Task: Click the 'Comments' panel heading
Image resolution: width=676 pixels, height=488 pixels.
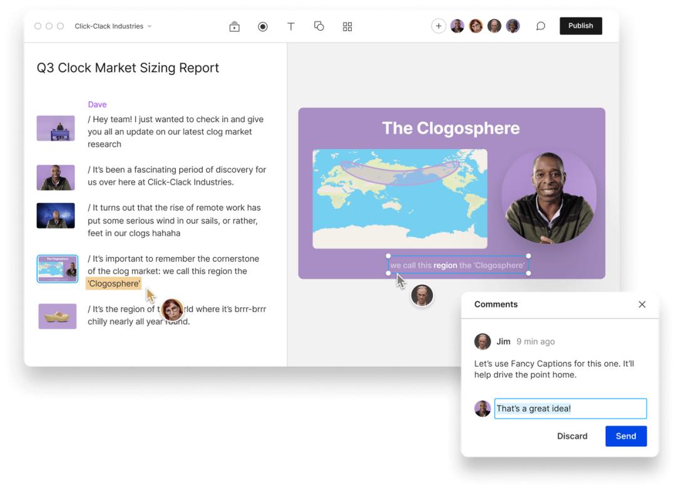Action: pos(496,304)
